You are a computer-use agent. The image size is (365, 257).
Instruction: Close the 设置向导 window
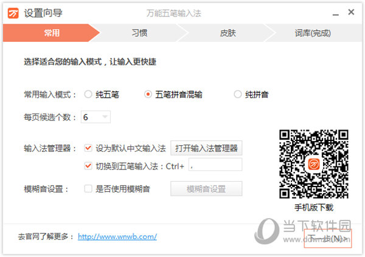coord(351,12)
